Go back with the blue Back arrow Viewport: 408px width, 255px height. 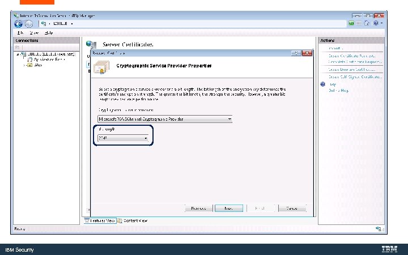coord(18,24)
